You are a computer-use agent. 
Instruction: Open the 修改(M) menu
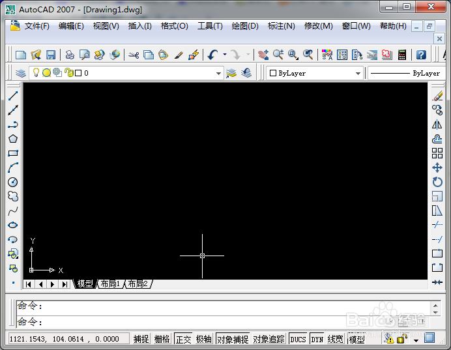[x=319, y=26]
